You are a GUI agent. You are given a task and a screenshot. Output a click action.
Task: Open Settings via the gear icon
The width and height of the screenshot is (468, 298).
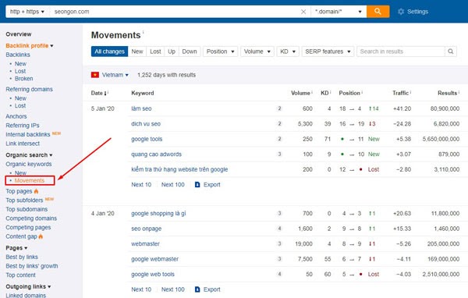point(401,12)
